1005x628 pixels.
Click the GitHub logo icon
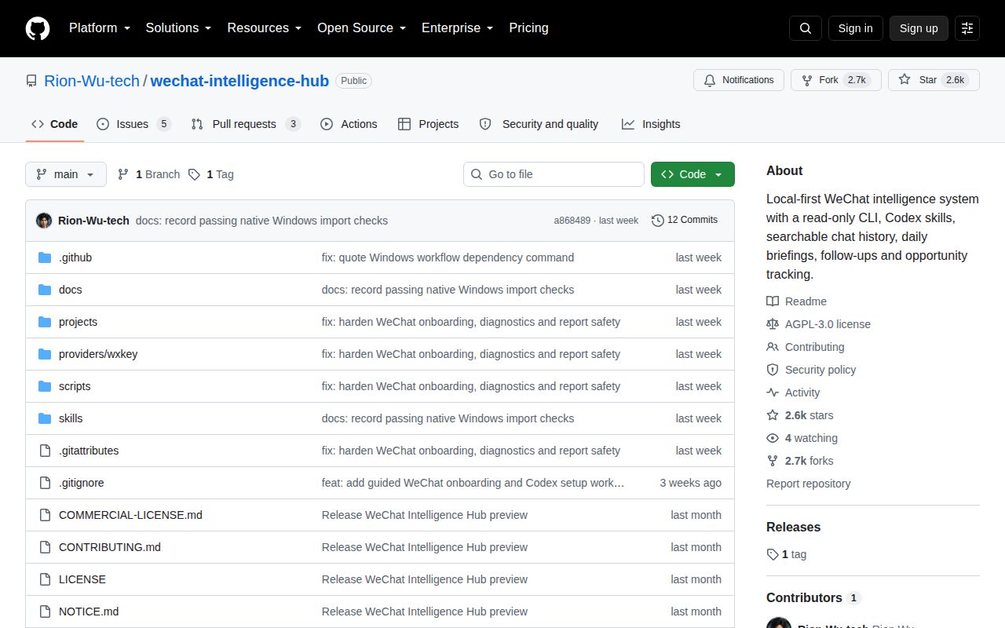(38, 28)
